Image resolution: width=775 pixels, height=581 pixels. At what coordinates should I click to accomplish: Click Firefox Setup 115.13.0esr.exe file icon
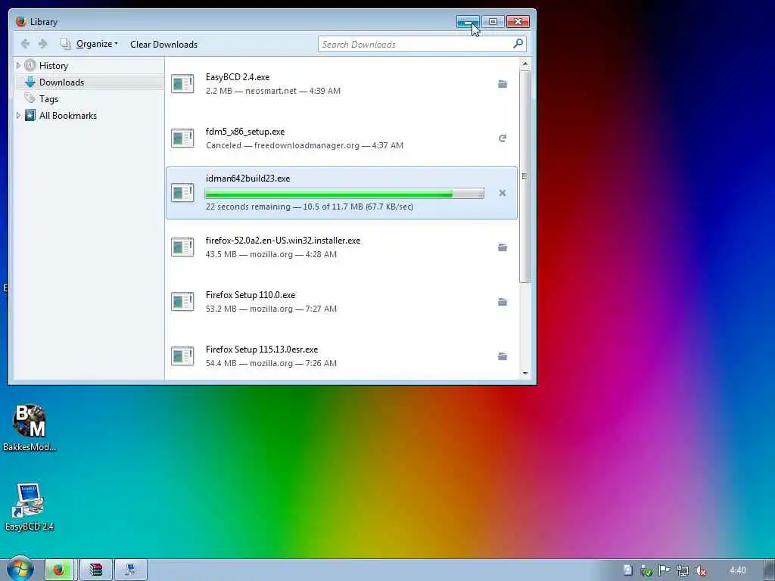click(182, 356)
